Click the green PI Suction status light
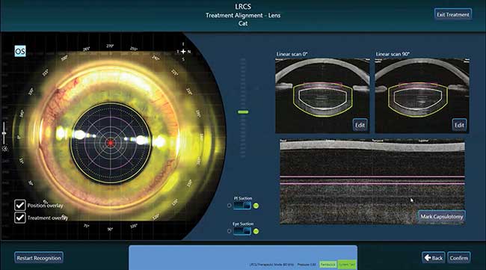Screen dimensions: 486x270 [256, 206]
